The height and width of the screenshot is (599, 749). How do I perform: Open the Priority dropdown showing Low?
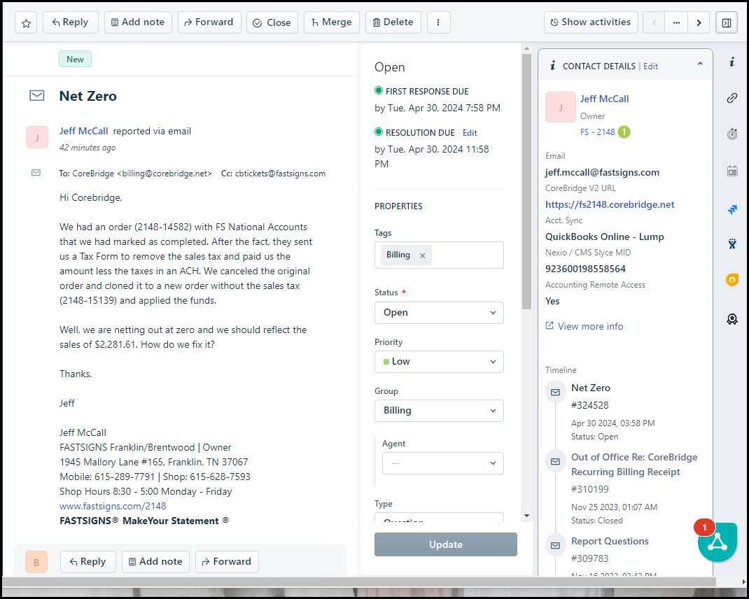point(439,362)
